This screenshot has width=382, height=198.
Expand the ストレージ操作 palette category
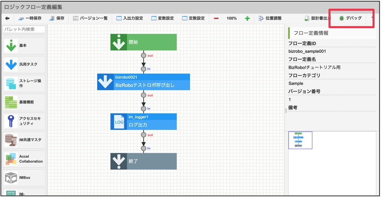[x=24, y=83]
